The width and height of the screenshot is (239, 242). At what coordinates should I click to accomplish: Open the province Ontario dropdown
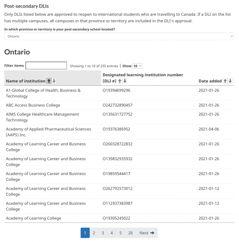point(119,37)
